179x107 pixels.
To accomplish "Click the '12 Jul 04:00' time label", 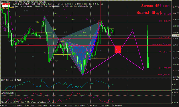I will [x=80, y=106].
